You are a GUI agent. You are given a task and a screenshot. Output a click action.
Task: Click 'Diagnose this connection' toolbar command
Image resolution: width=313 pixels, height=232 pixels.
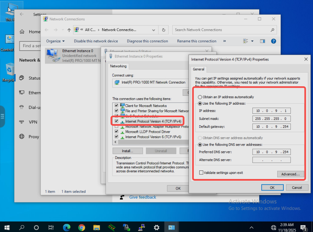(147, 41)
